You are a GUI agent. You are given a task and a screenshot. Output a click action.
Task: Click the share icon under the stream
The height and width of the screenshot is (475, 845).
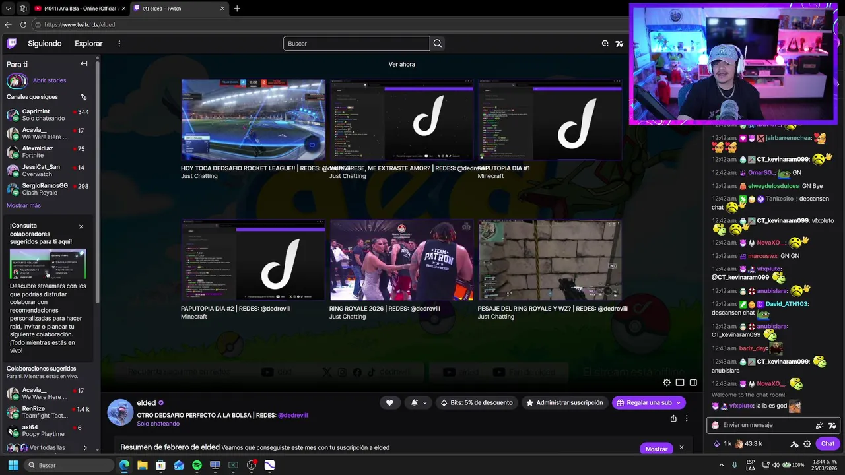[x=673, y=418]
